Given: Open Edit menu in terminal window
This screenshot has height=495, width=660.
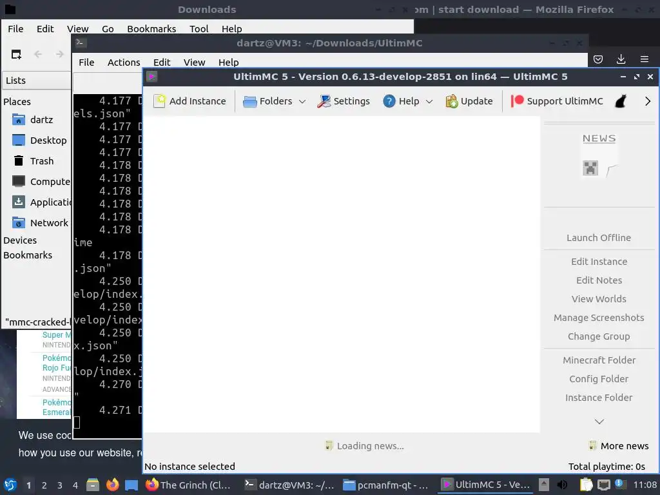Looking at the screenshot, I should [162, 63].
